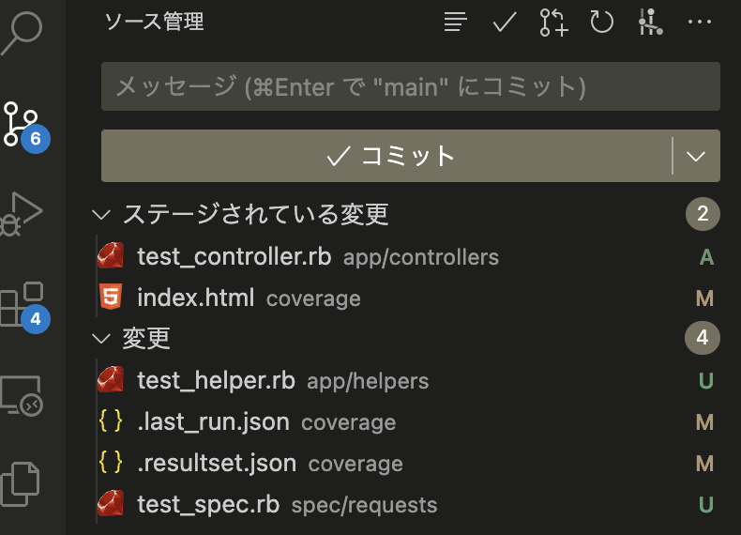This screenshot has height=535, width=741.
Task: Open Source Control view with badge 6
Action: (23, 126)
